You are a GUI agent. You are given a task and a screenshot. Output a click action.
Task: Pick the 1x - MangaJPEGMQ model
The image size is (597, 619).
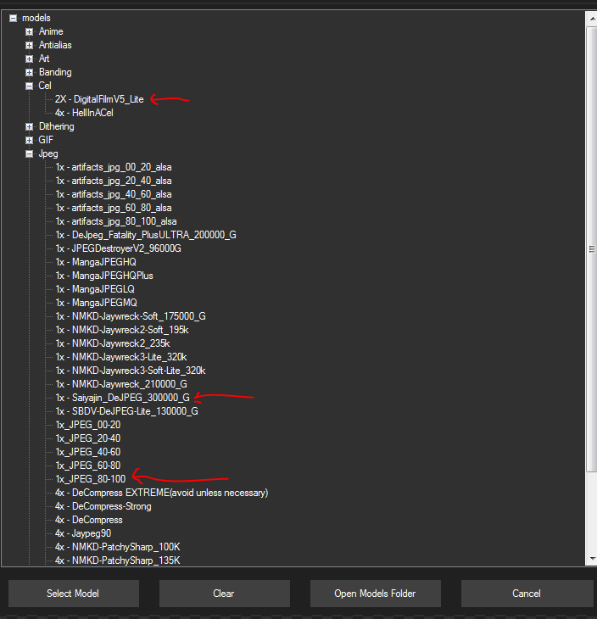tap(96, 303)
